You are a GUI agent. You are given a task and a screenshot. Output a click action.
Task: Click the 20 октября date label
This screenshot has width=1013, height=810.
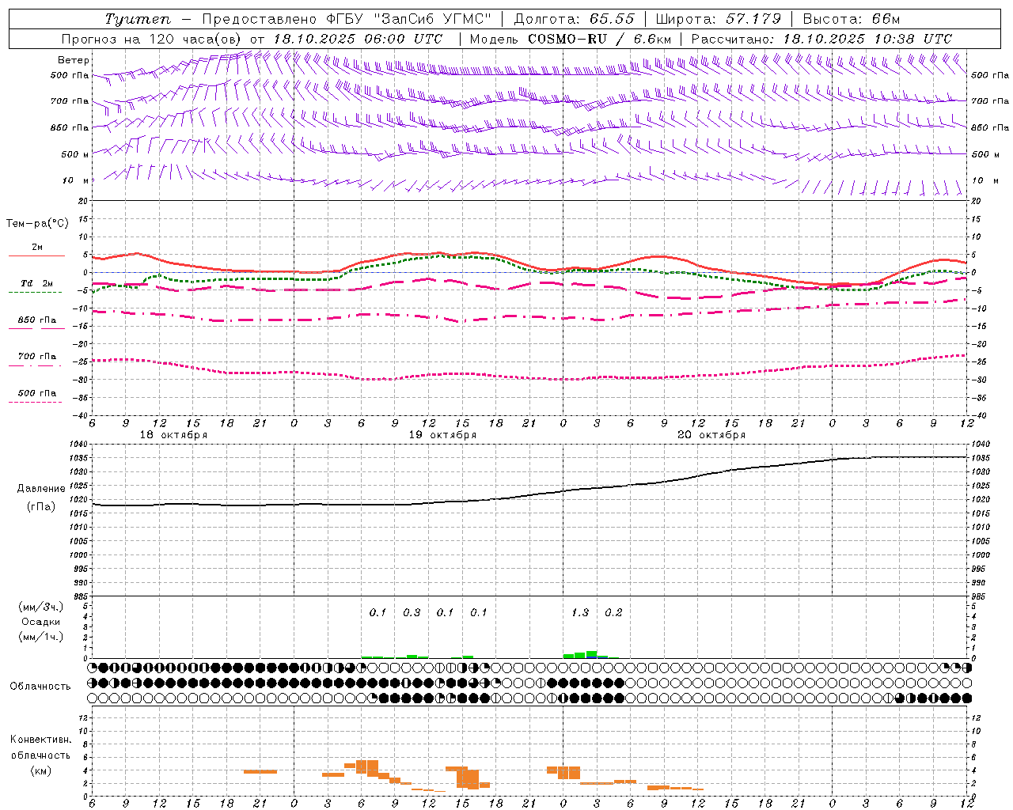click(711, 435)
